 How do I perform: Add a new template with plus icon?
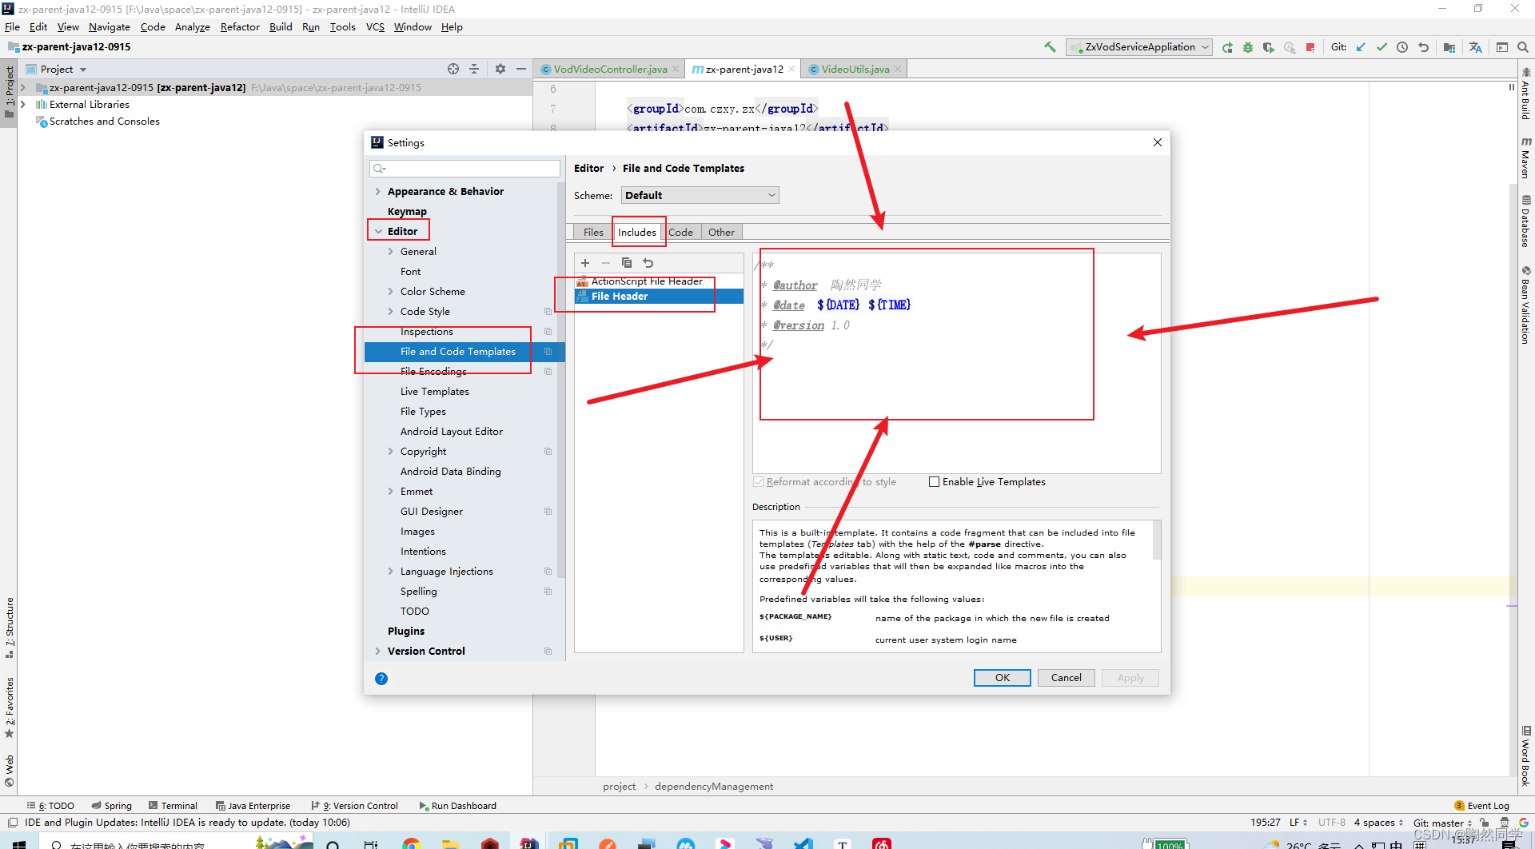click(x=585, y=263)
